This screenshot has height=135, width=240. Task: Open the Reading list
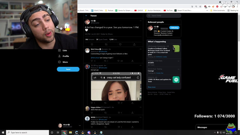pyautogui.click(x=233, y=10)
